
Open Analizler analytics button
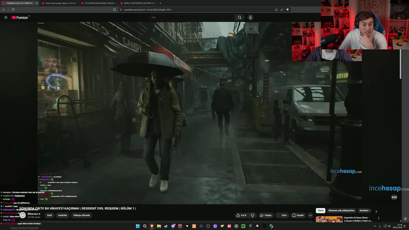point(62,215)
